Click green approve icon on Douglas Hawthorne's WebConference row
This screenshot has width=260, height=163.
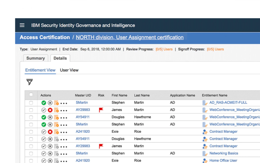[x=44, y=117]
